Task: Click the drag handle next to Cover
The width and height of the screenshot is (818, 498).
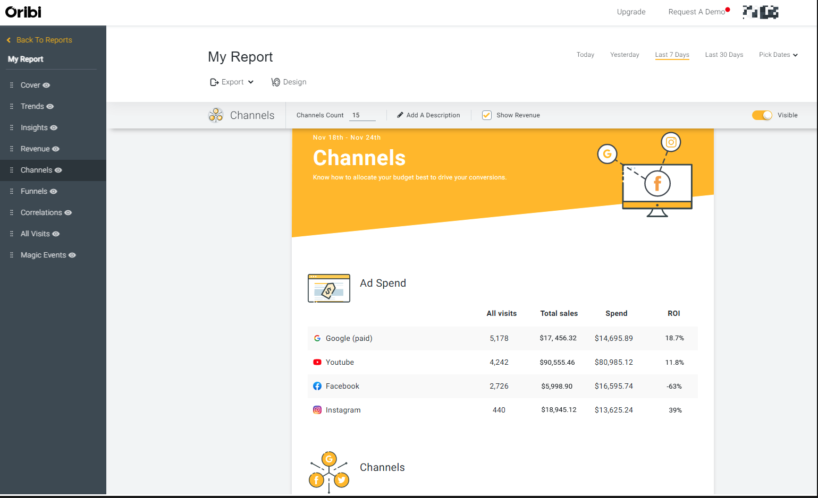Action: click(12, 85)
